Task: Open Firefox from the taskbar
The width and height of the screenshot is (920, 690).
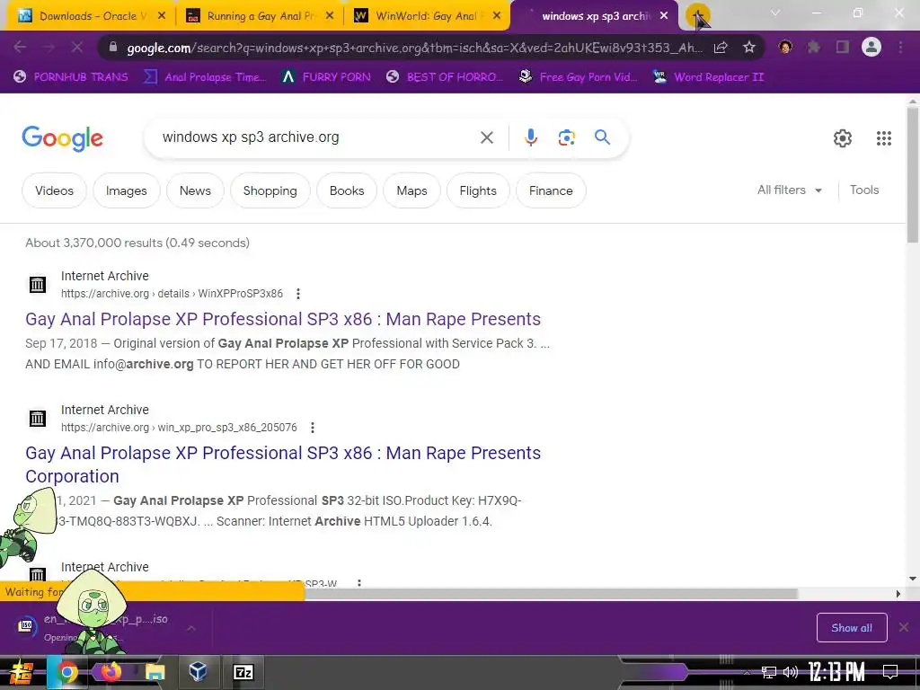Action: pos(111,672)
